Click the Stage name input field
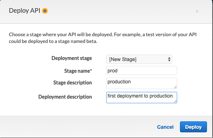The image size is (213, 138). click(x=142, y=71)
